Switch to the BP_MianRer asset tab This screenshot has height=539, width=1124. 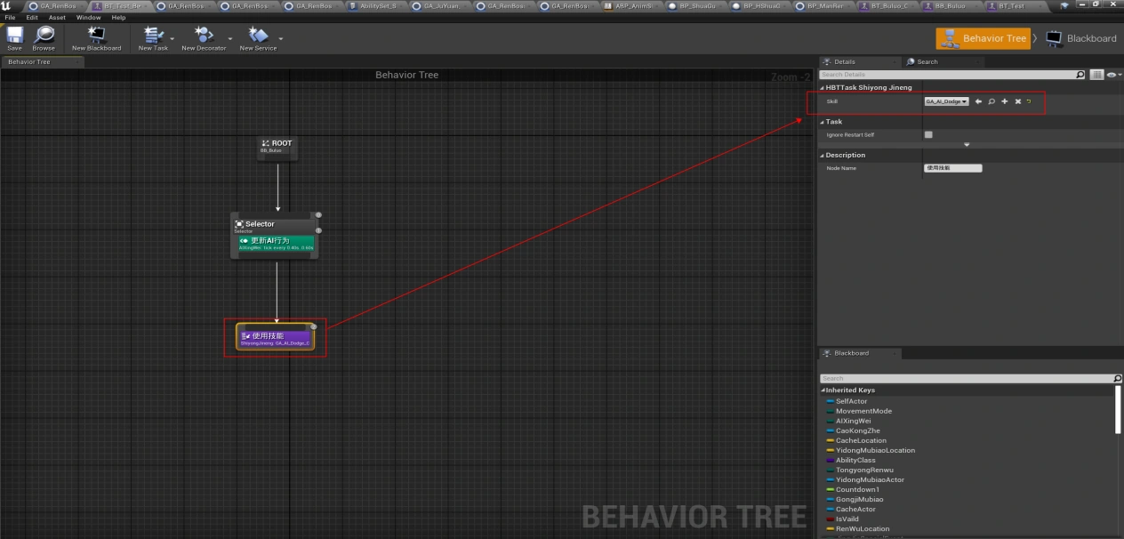[x=824, y=5]
